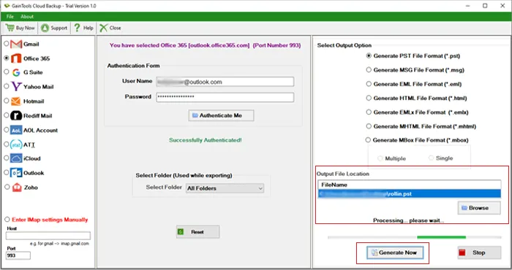This screenshot has width=512, height=270.
Task: Click the green icon on Reset button
Action: (181, 232)
